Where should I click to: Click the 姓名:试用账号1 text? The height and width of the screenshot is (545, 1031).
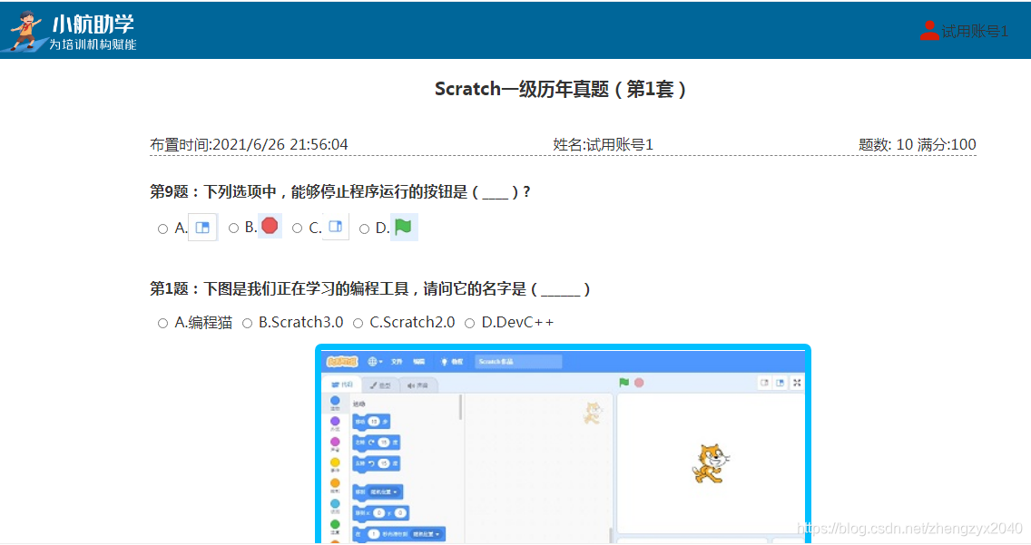pyautogui.click(x=603, y=144)
